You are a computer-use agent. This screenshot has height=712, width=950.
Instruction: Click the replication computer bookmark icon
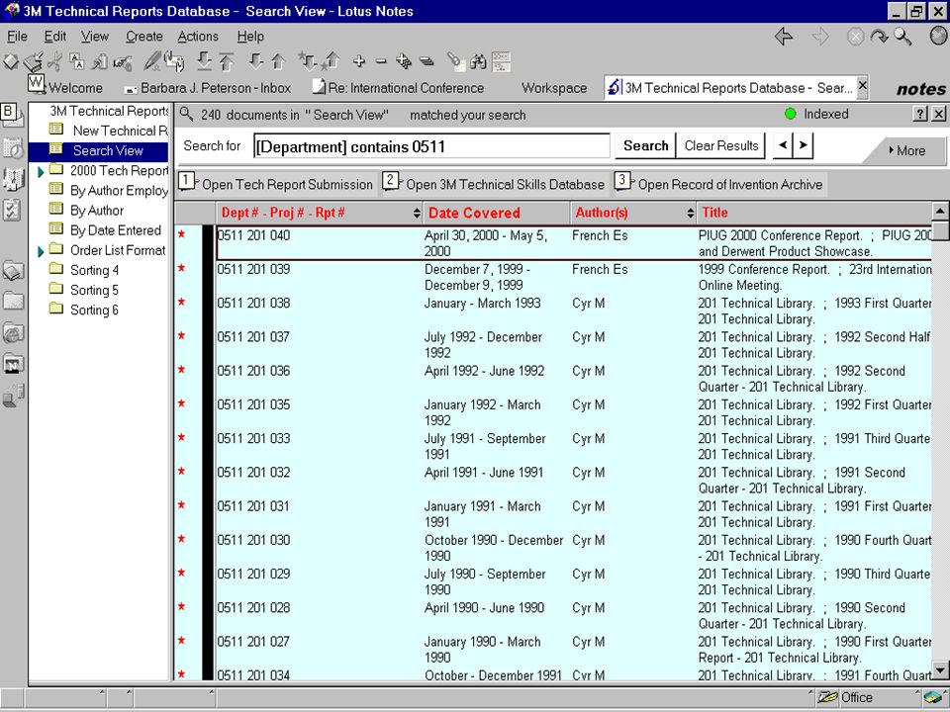[x=13, y=396]
